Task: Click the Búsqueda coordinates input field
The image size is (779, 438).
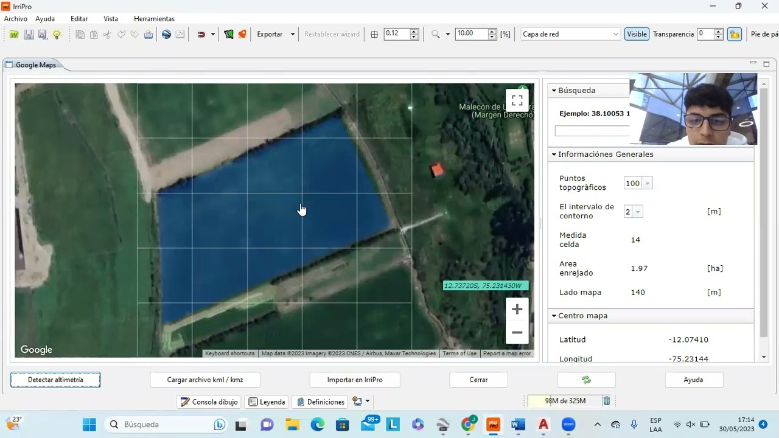Action: (592, 131)
